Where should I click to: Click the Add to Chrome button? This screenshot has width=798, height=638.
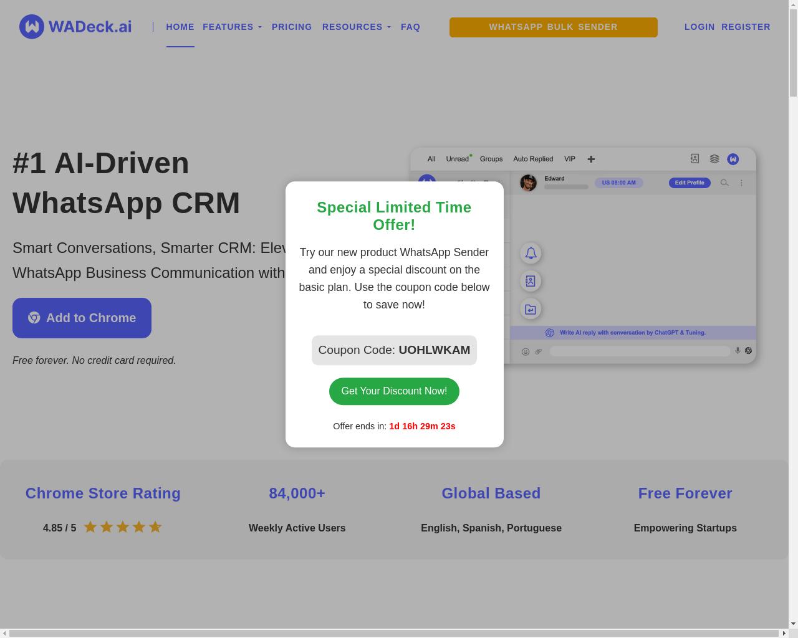pos(82,318)
